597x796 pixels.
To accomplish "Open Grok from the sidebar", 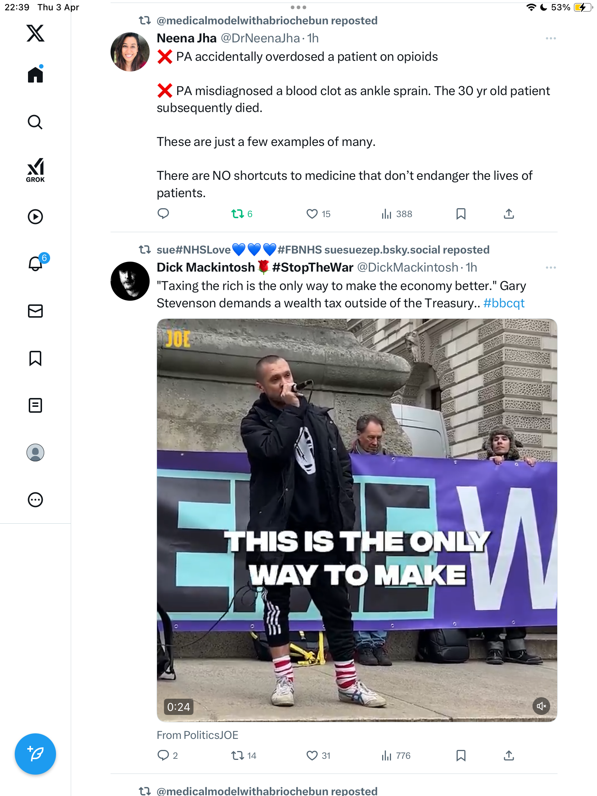I will [35, 170].
